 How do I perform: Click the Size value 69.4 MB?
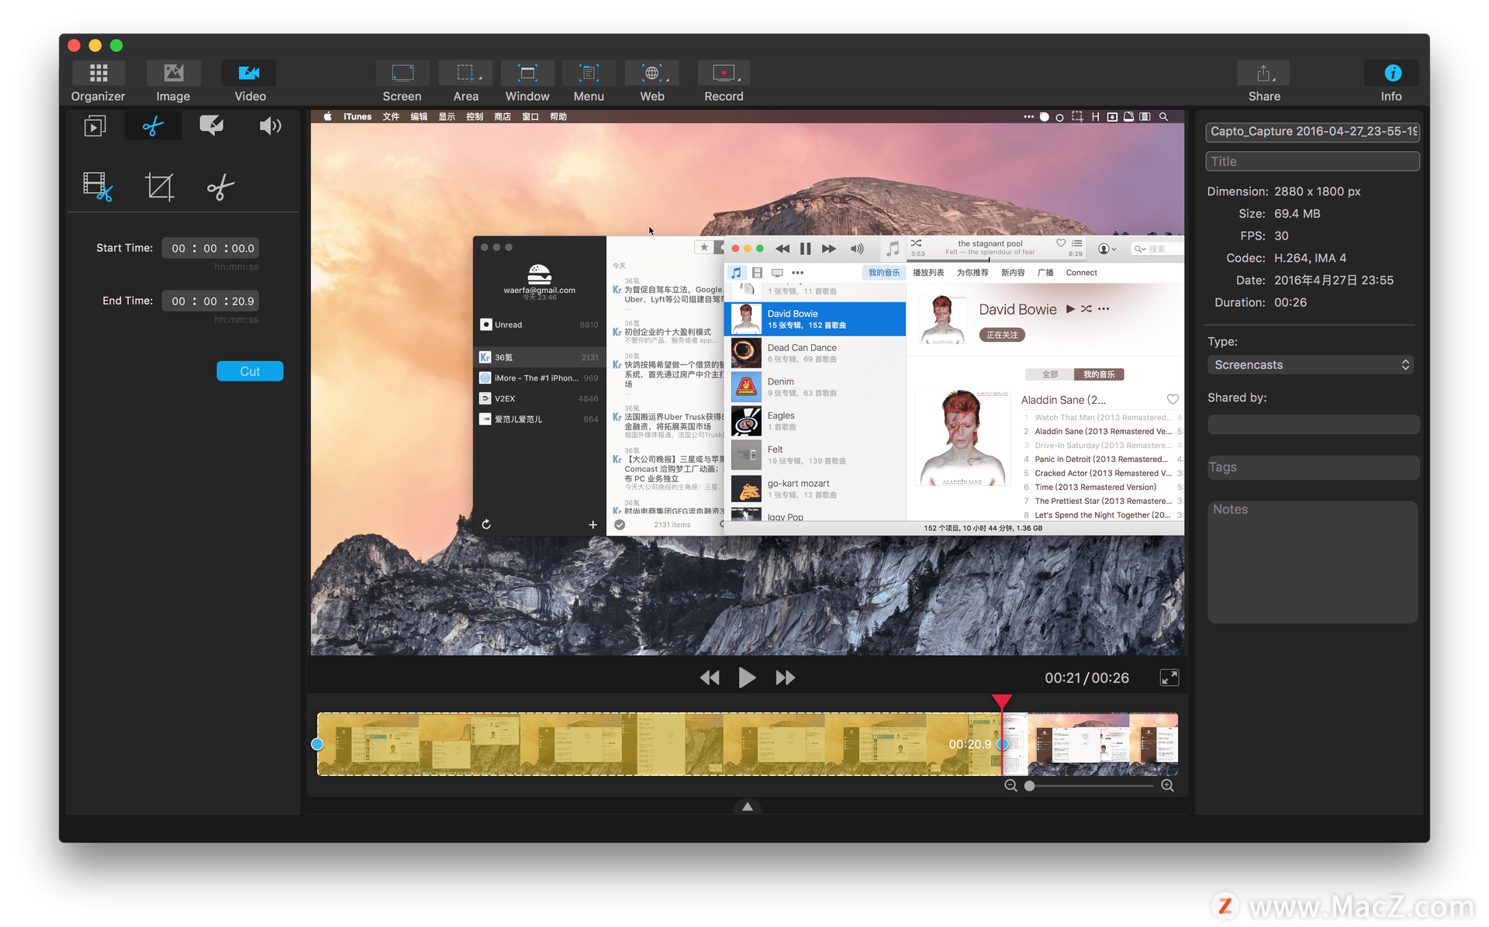click(x=1297, y=213)
